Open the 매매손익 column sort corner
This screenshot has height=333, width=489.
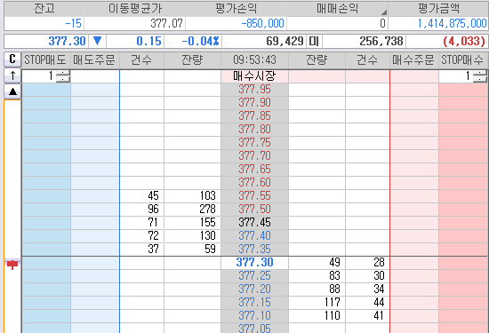pyautogui.click(x=384, y=12)
